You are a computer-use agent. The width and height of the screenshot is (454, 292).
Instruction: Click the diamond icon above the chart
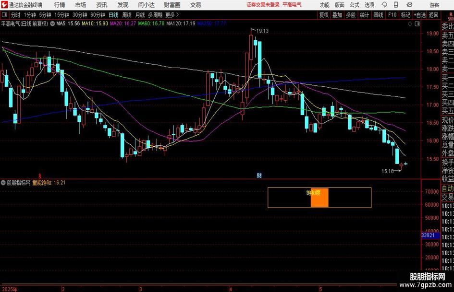pyautogui.click(x=410, y=23)
